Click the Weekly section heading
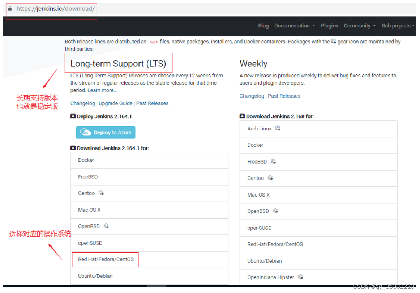The width and height of the screenshot is (420, 293). [x=253, y=64]
